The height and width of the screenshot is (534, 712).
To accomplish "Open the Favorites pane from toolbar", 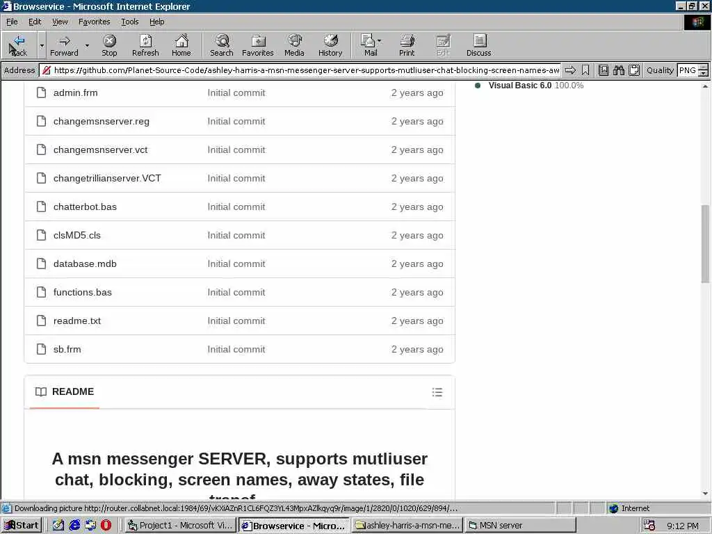I will 258,45.
